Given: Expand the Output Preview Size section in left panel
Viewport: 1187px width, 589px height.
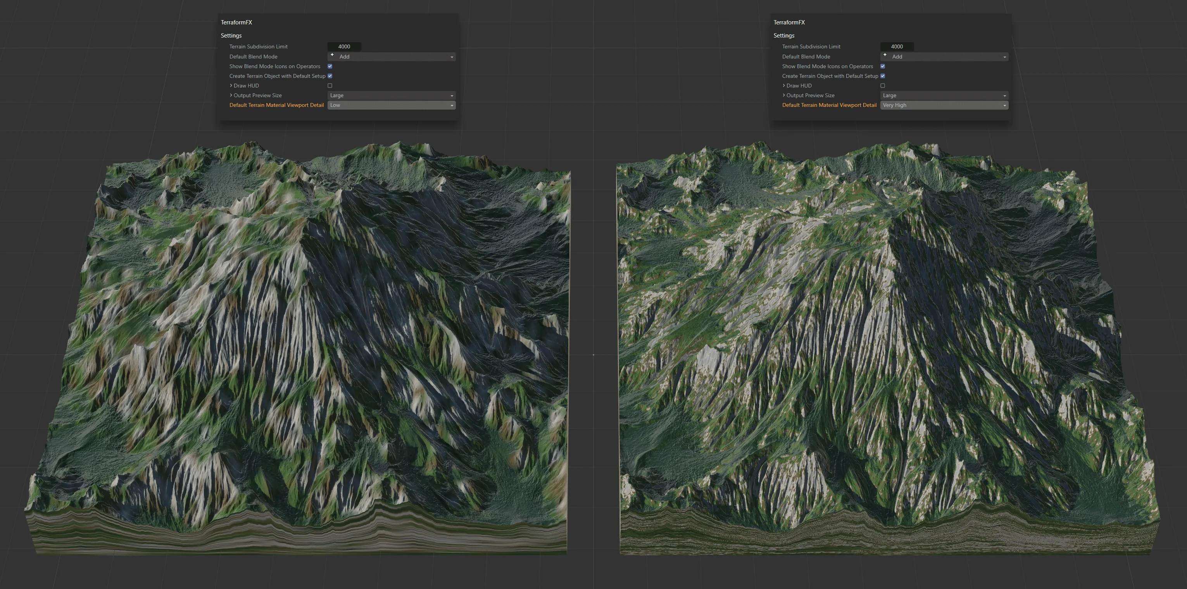Looking at the screenshot, I should (231, 95).
